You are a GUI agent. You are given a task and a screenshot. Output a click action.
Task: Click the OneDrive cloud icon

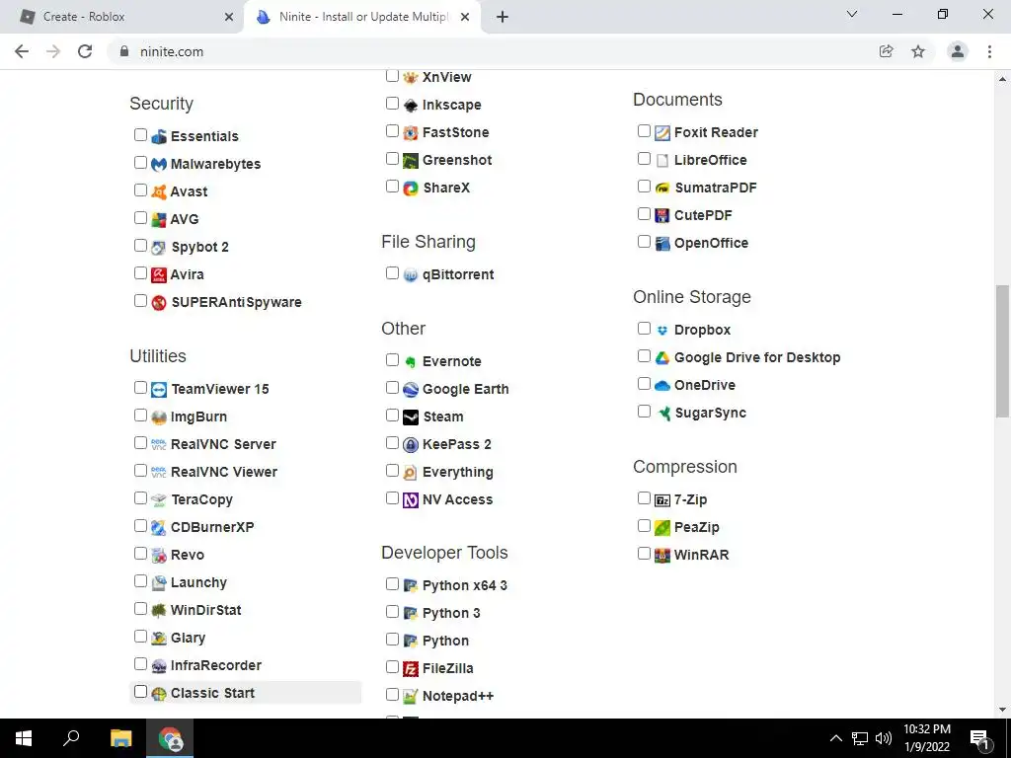(x=662, y=386)
